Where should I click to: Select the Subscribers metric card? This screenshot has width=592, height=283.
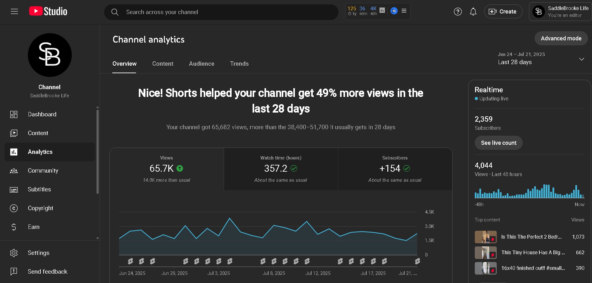coord(395,169)
